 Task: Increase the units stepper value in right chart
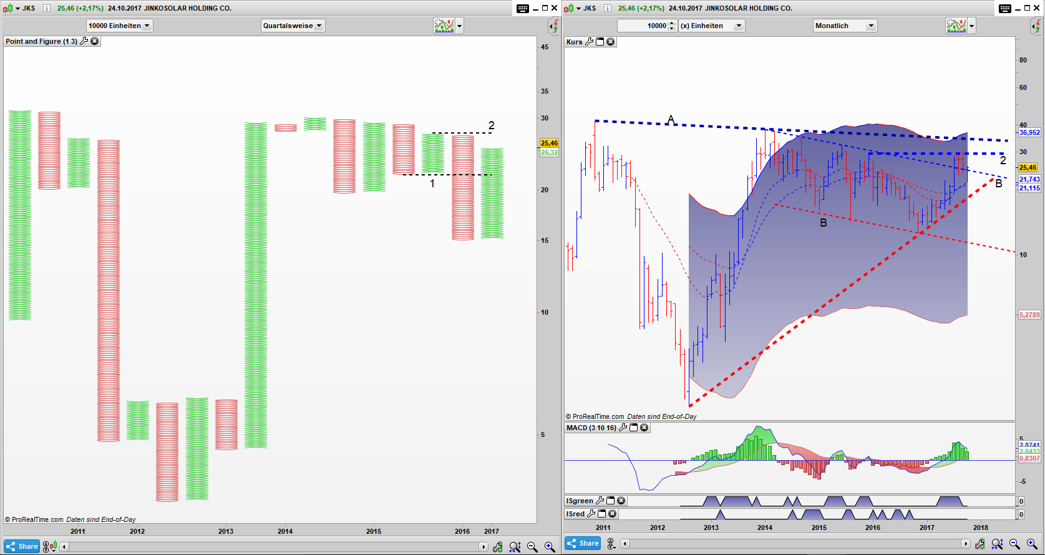(671, 23)
